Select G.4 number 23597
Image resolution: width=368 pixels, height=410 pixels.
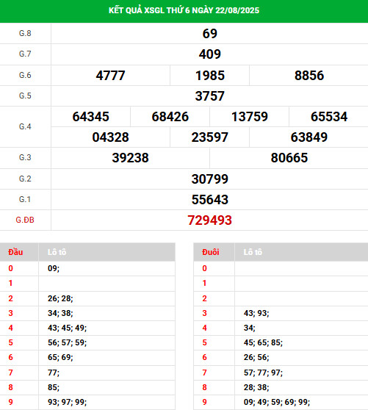(x=209, y=137)
